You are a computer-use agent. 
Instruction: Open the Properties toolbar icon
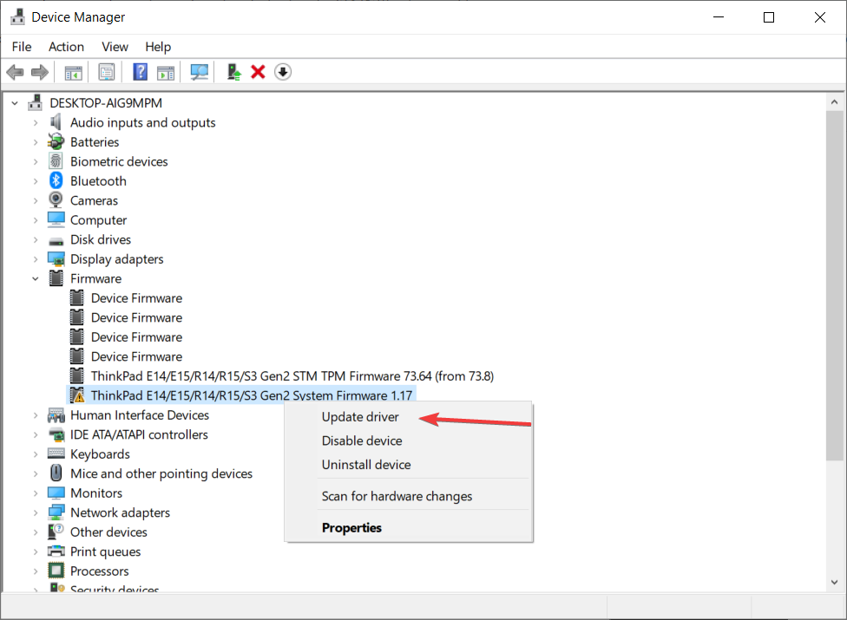107,72
